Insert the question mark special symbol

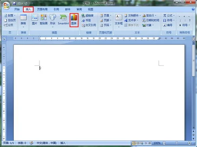tap(190, 20)
